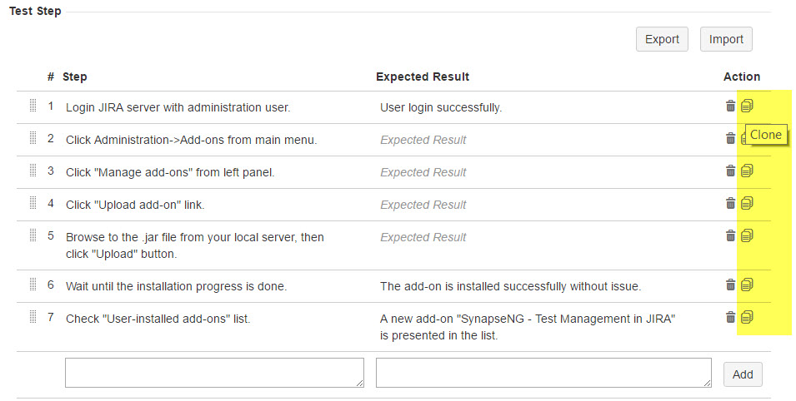Viewport: 796px width, 401px height.
Task: Delete step 6 Wait until installation
Action: click(x=731, y=285)
